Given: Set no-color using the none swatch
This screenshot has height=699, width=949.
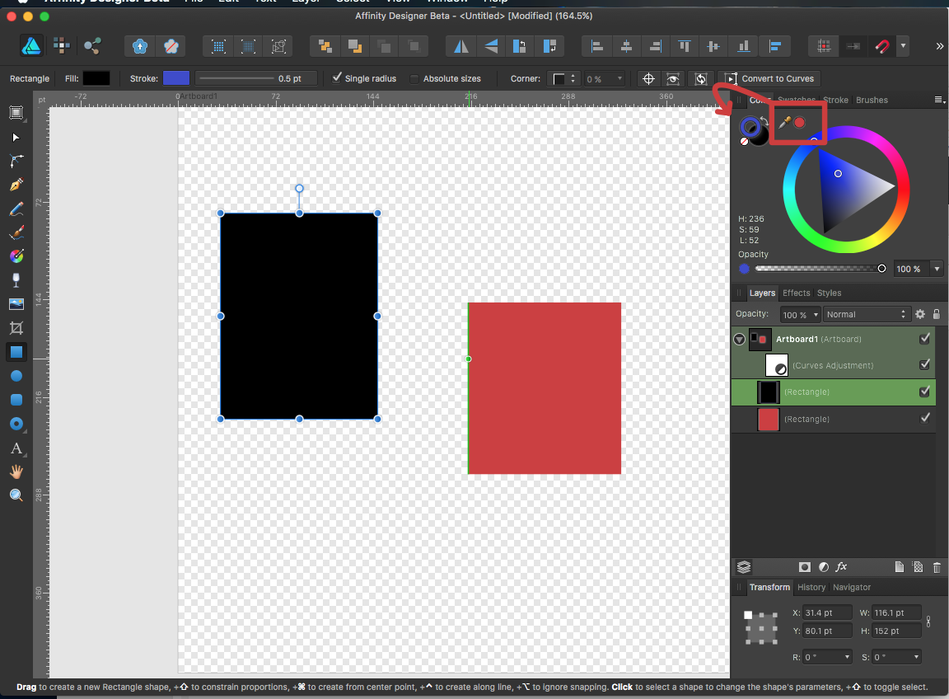Looking at the screenshot, I should [745, 141].
